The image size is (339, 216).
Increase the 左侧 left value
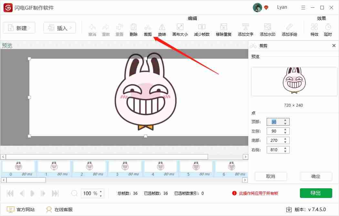point(285,130)
